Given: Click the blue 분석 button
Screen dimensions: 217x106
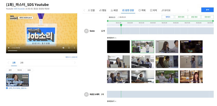Looking at the screenshot, I should point(207,10).
